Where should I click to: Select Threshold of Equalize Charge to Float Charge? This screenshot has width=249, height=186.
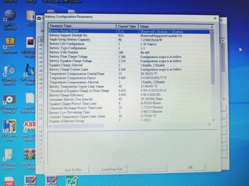click(129, 91)
